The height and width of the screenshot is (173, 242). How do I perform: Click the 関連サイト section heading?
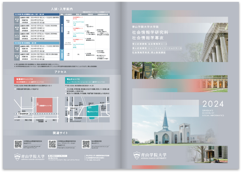(60, 133)
